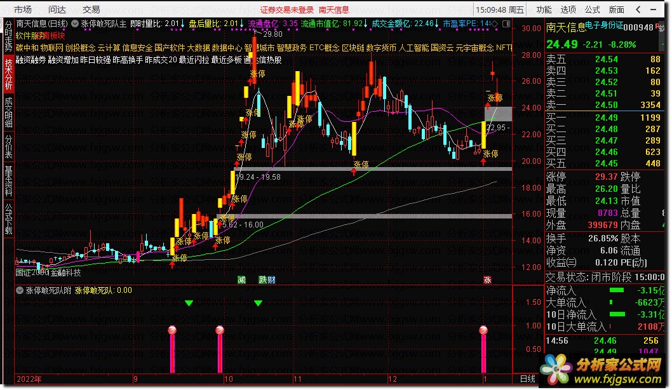The width and height of the screenshot is (672, 390).
Task: Click the back arrow in the title bar
Action: pyautogui.click(x=638, y=10)
